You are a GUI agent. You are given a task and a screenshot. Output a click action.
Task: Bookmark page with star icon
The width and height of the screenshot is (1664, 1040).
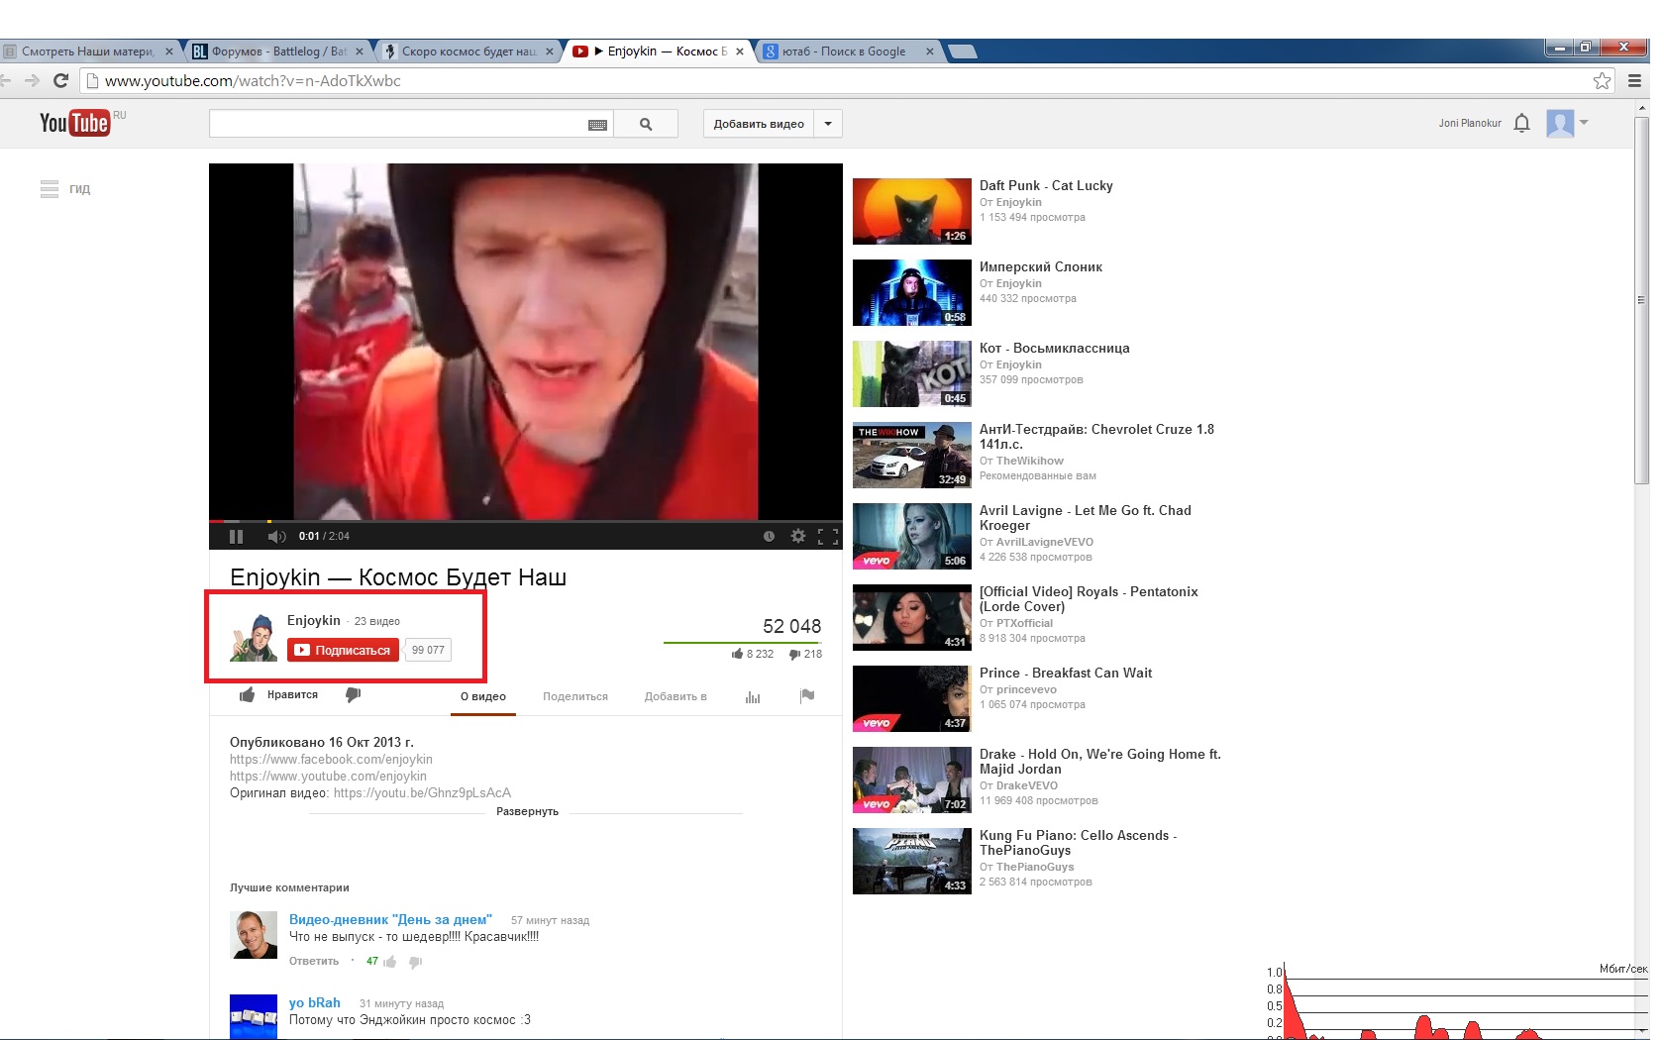1602,81
